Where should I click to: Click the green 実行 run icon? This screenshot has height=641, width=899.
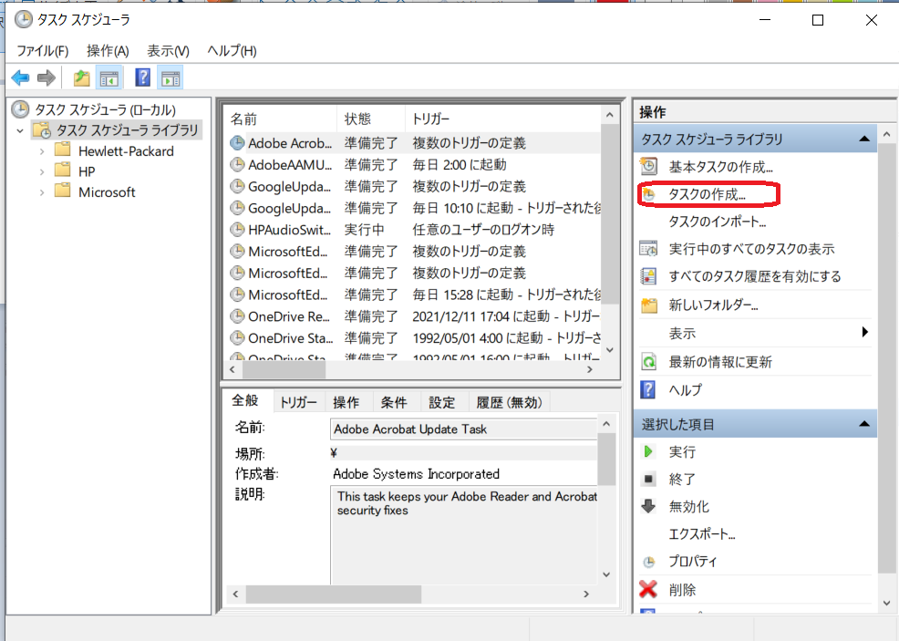649,451
